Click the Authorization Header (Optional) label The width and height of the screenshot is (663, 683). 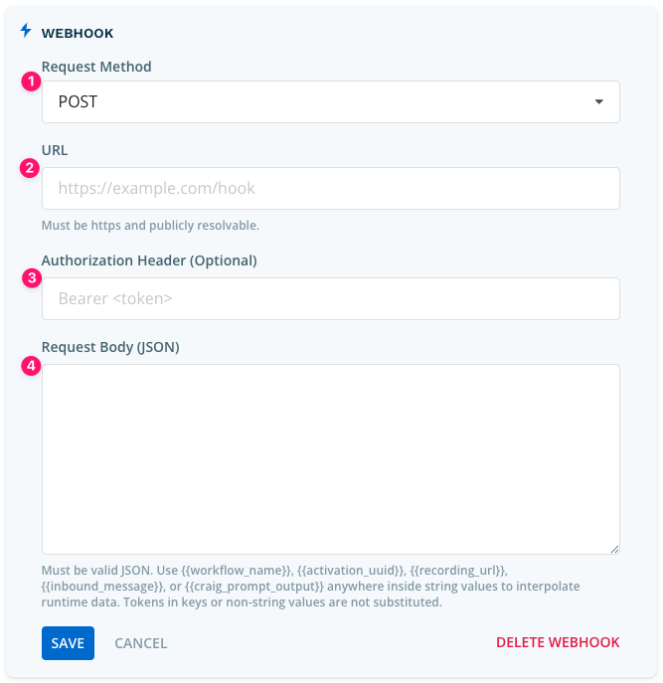149,260
